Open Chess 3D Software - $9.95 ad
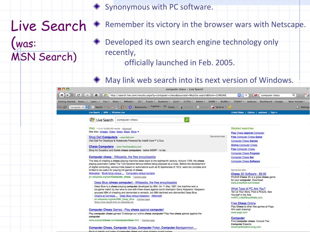 point(249,174)
